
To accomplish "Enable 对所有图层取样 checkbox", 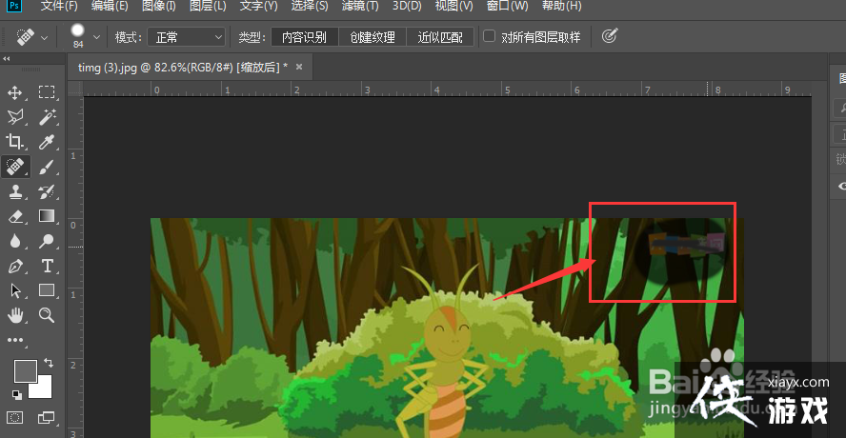I will (x=490, y=37).
